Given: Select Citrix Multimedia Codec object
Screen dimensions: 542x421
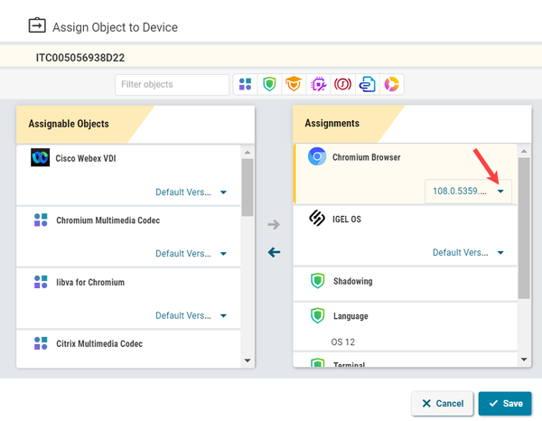Looking at the screenshot, I should (99, 343).
